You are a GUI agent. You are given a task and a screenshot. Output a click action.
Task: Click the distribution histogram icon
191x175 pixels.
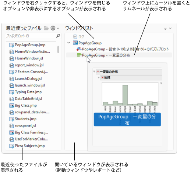coord(79,55)
